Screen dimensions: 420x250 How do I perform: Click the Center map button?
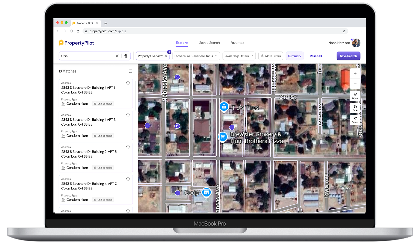coord(355,120)
